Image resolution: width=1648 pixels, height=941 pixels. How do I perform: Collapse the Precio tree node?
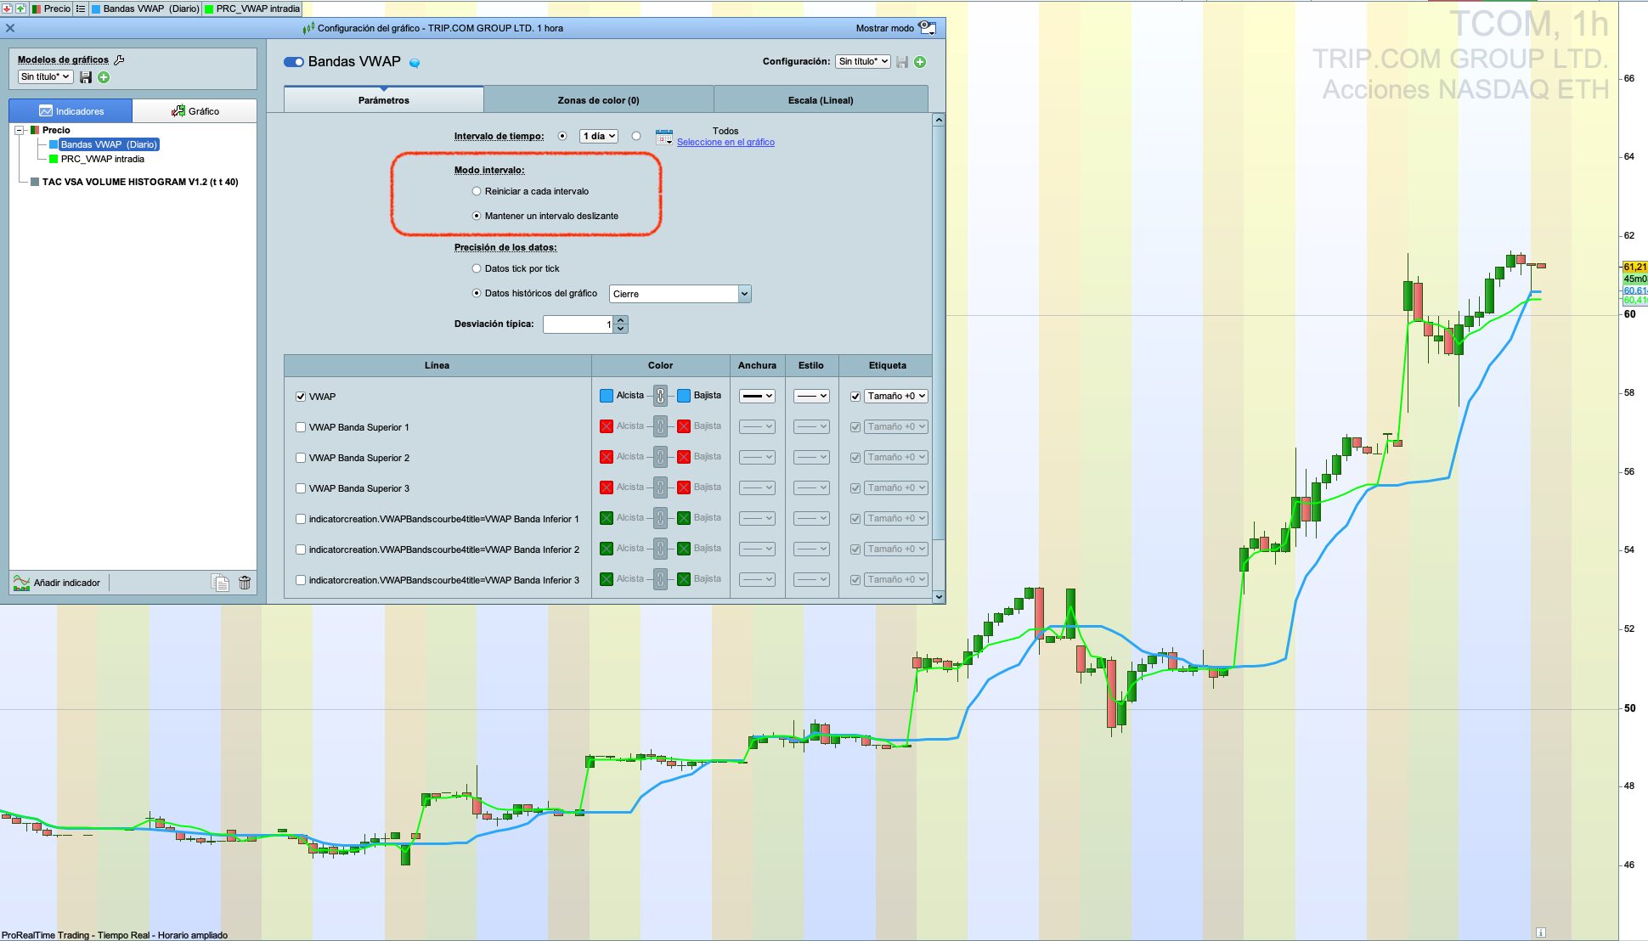[x=20, y=130]
